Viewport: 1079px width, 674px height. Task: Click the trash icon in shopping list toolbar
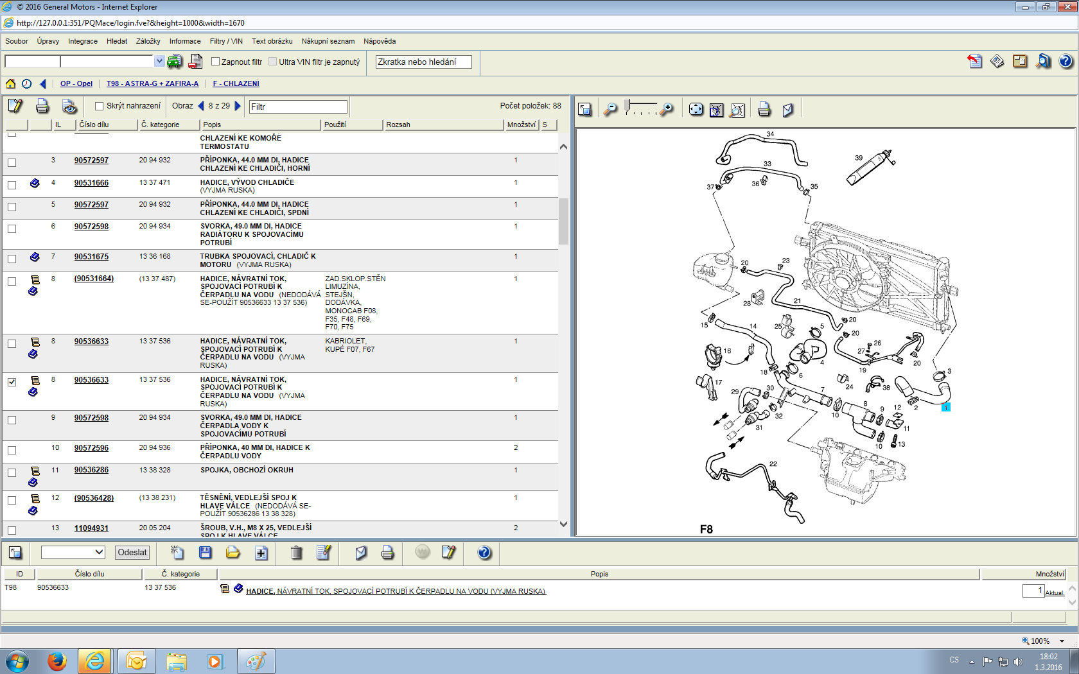tap(296, 553)
